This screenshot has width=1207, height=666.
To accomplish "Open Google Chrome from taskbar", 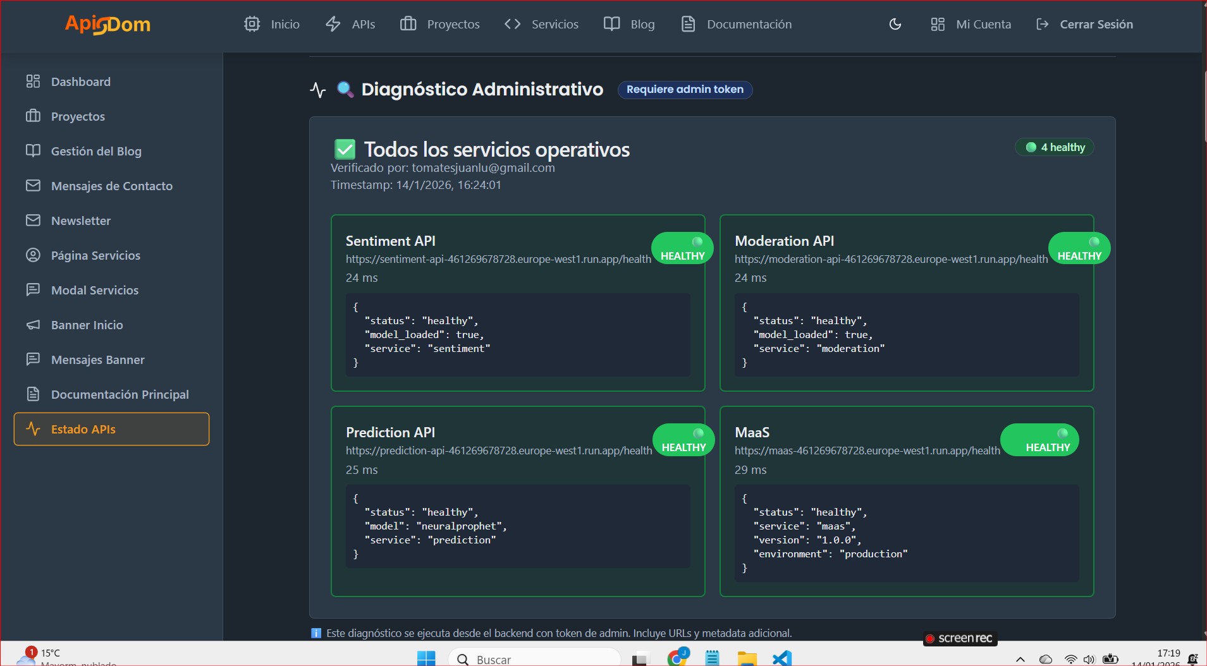I will [x=677, y=658].
